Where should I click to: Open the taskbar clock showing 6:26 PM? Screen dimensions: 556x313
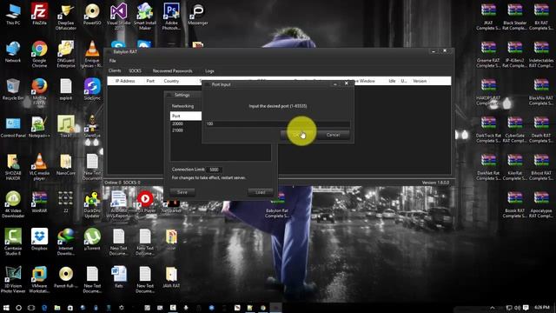click(x=542, y=307)
